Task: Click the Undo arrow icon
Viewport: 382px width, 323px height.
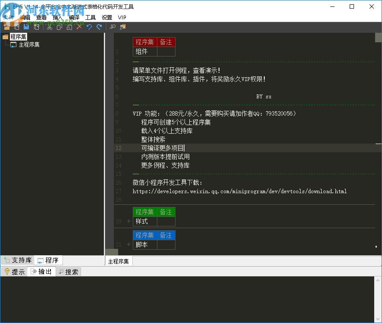Action: point(89,27)
